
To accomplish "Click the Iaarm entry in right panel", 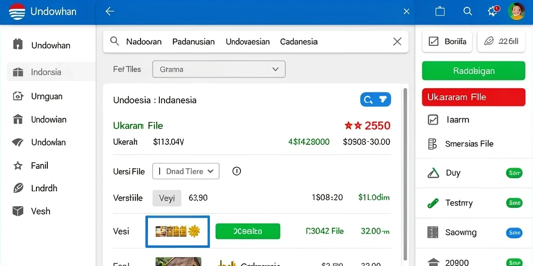I will click(458, 119).
